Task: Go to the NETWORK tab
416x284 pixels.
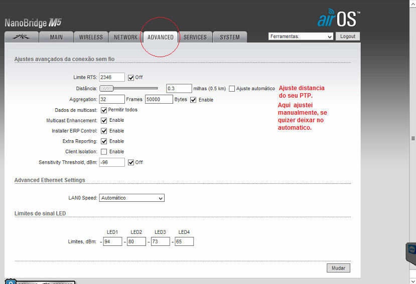Action: (x=126, y=37)
